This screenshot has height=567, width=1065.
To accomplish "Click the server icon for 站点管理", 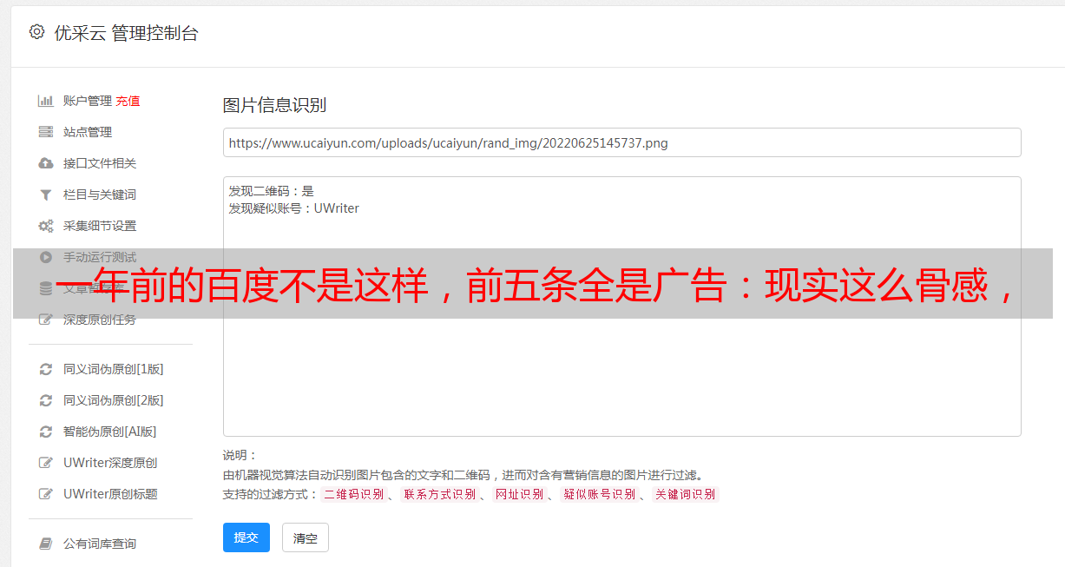I will tap(46, 132).
